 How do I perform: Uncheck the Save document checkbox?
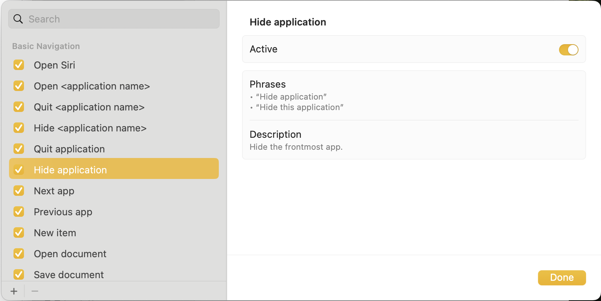coord(19,274)
